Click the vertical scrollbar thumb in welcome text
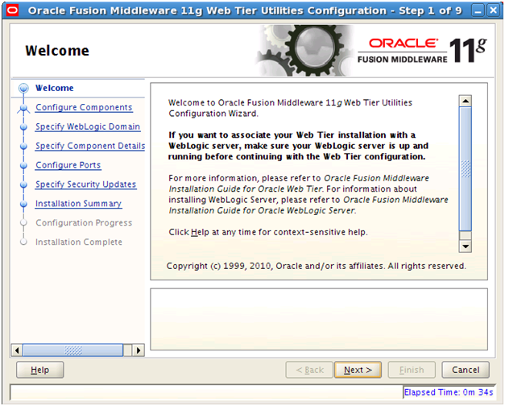Image resolution: width=505 pixels, height=406 pixels. pyautogui.click(x=466, y=169)
